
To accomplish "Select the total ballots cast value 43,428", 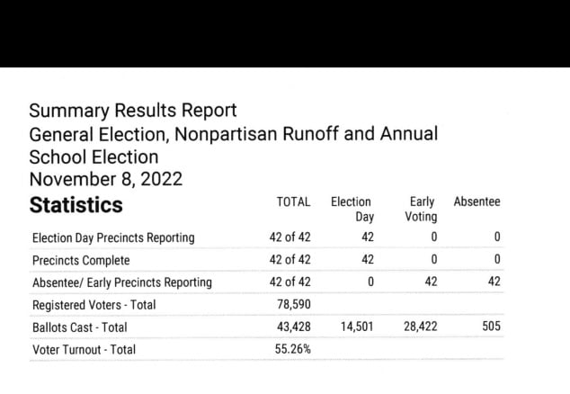I will click(293, 327).
